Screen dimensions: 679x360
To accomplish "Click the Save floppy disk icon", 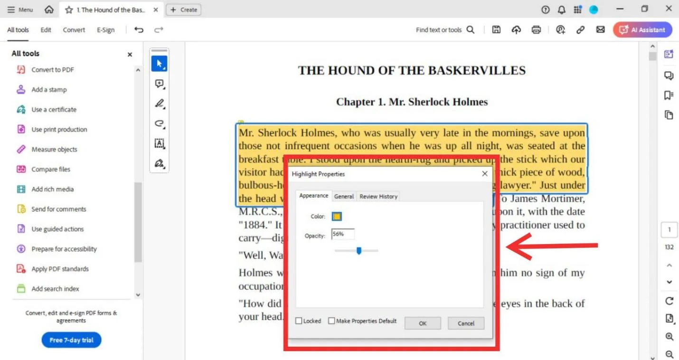I will pyautogui.click(x=496, y=30).
